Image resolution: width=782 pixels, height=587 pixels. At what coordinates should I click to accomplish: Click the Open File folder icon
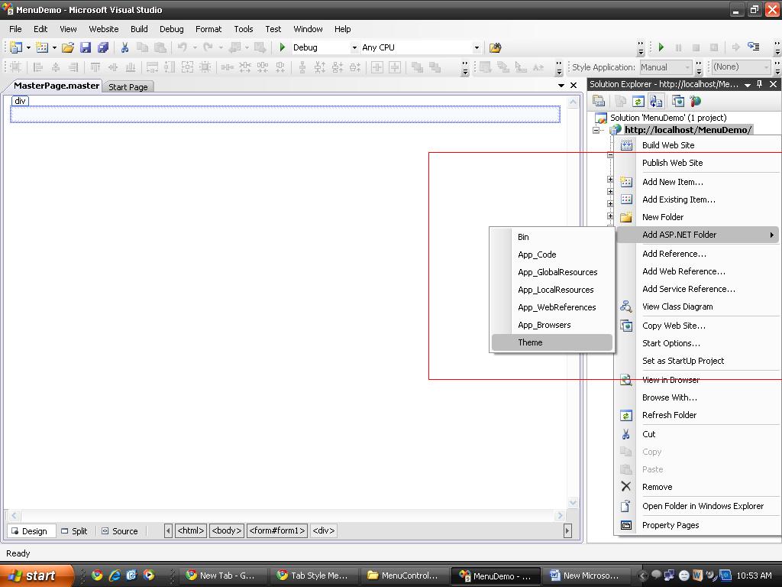click(x=68, y=47)
